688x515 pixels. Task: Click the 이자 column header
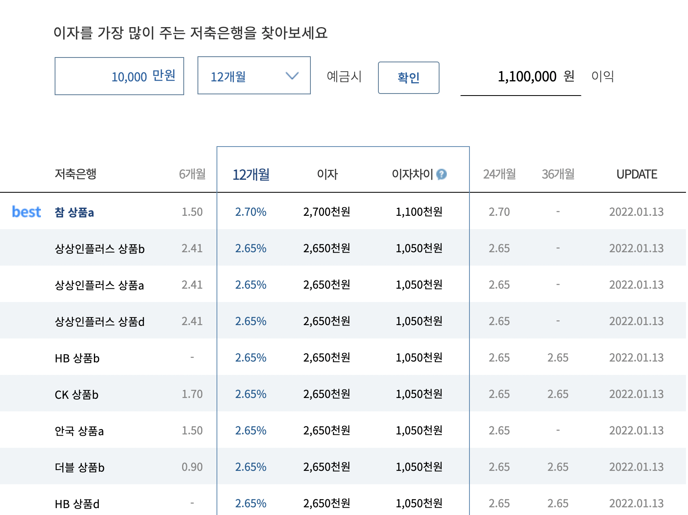327,174
